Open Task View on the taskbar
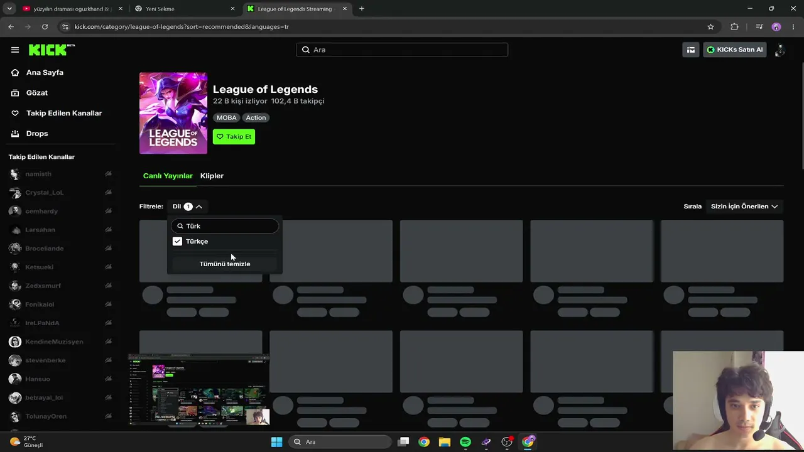This screenshot has width=804, height=452. (403, 442)
